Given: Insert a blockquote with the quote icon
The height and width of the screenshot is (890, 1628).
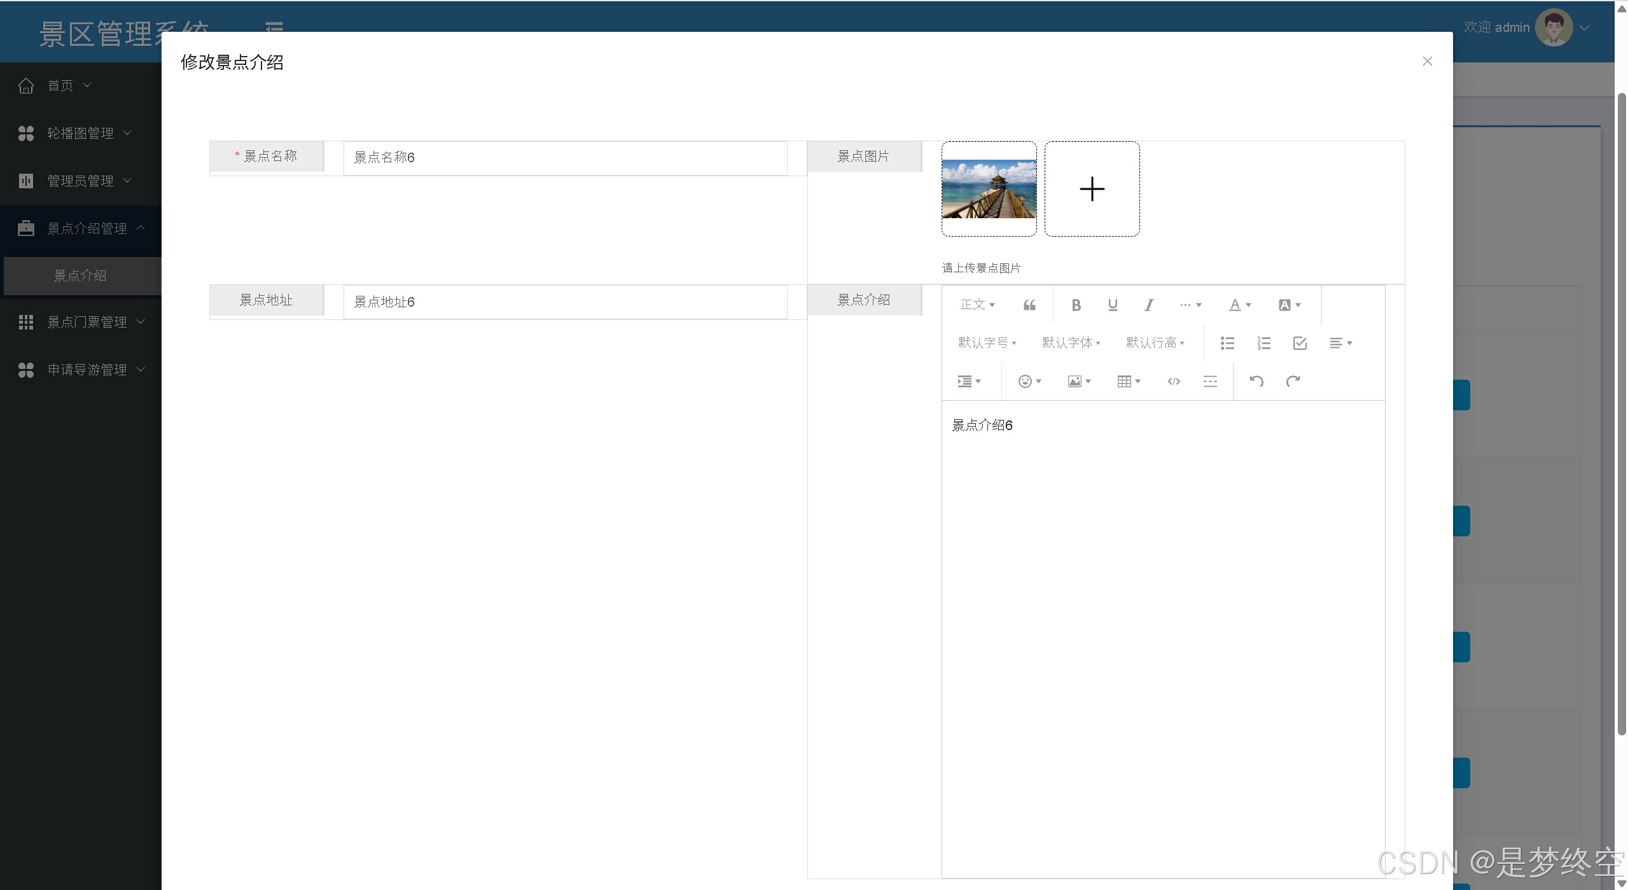Looking at the screenshot, I should pyautogui.click(x=1029, y=305).
